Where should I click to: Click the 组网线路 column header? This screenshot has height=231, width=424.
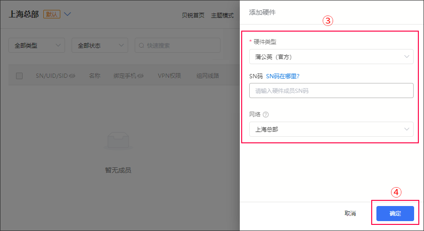click(208, 76)
